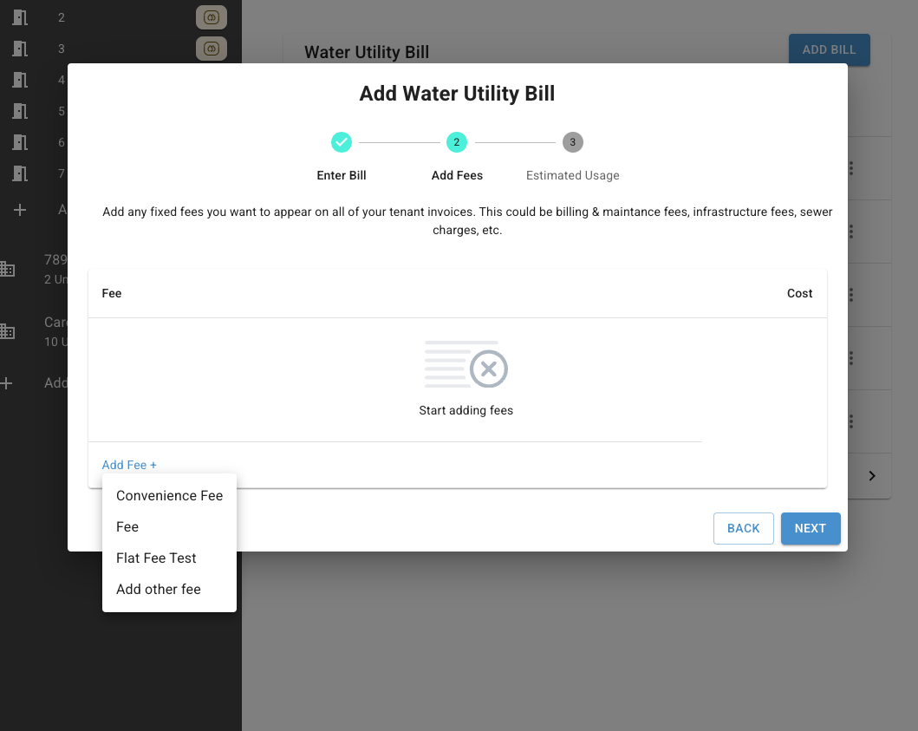This screenshot has height=731, width=918.
Task: Click the door icon for unit 5
Action: (20, 111)
